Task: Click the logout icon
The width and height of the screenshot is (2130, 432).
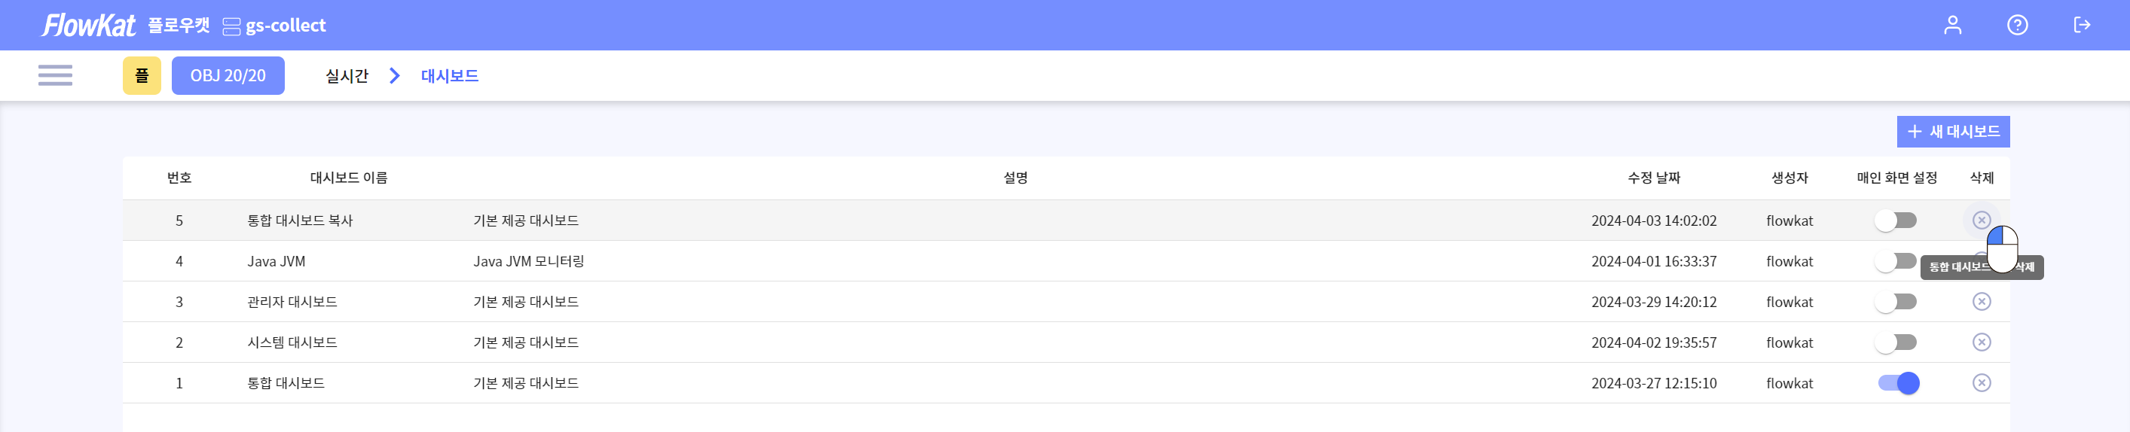Action: click(2081, 25)
